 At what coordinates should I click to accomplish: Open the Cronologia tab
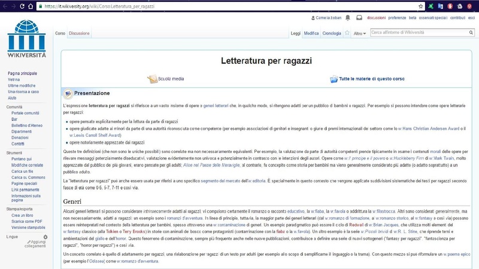[x=332, y=33]
